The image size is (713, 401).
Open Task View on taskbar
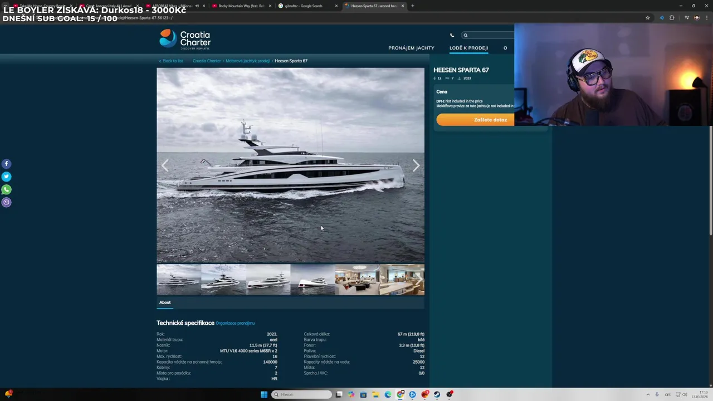point(339,394)
